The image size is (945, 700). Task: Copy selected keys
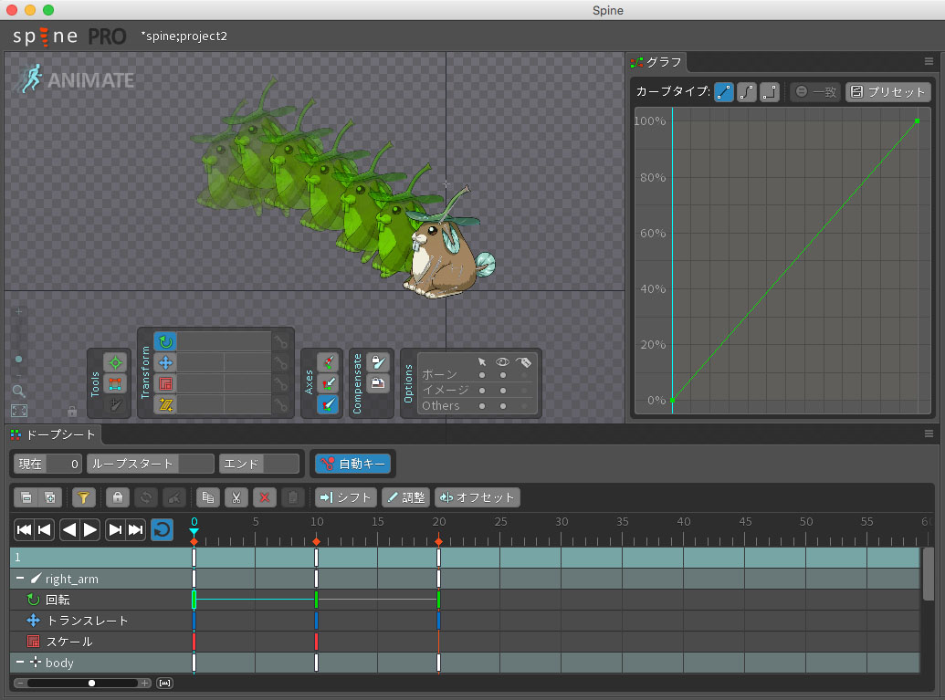pyautogui.click(x=208, y=497)
